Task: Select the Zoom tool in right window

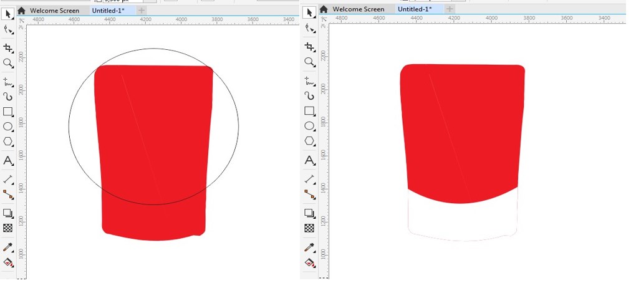Action: click(309, 62)
